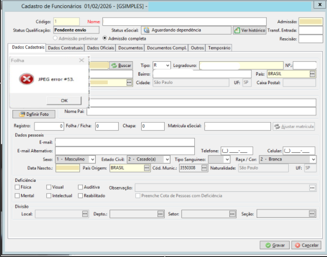Click the Código field

point(67,22)
